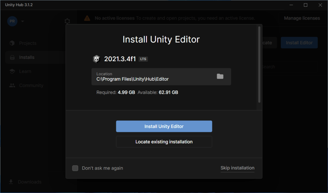The image size is (328, 193).
Task: Click the LTS badge next to version
Action: click(x=143, y=59)
